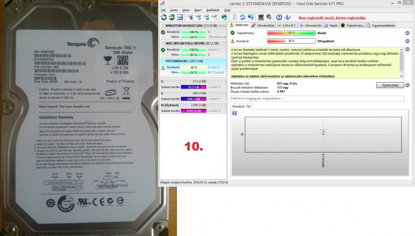Viewport: 415px width, 236px height.
Task: Click the ST31500341AS 23 °C temperature bar
Action: pos(193,72)
